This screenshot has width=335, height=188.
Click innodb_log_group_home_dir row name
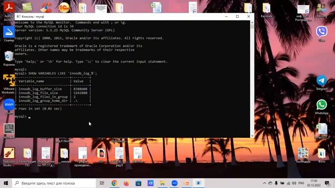(43, 101)
